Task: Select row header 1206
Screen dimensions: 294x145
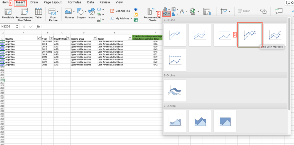Action: tap(2, 80)
